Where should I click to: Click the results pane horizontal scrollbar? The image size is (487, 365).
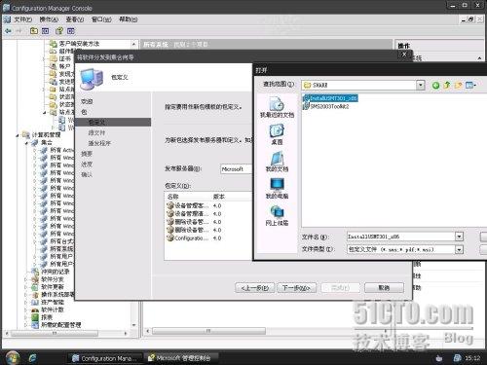(207, 331)
